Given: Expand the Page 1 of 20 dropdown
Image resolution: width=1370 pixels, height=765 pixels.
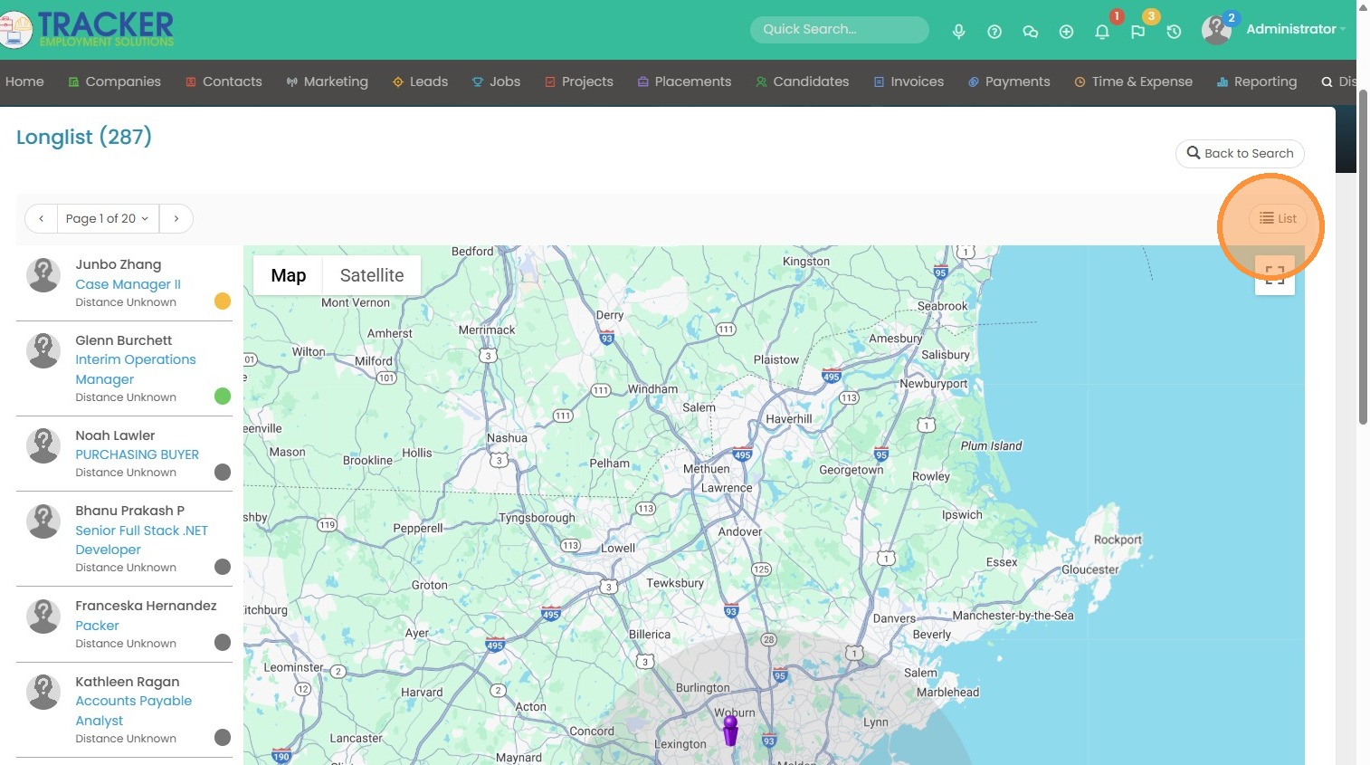Looking at the screenshot, I should (108, 218).
